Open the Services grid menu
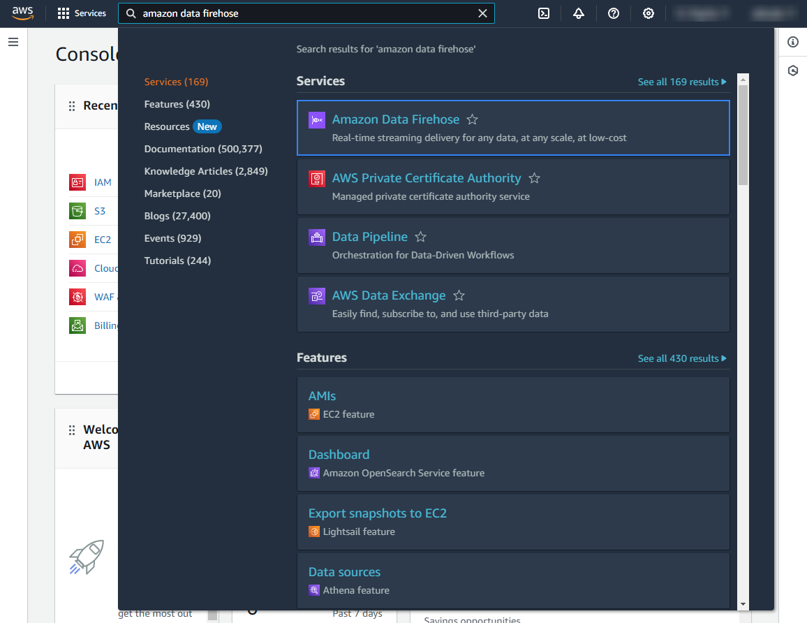This screenshot has height=623, width=807. (82, 13)
